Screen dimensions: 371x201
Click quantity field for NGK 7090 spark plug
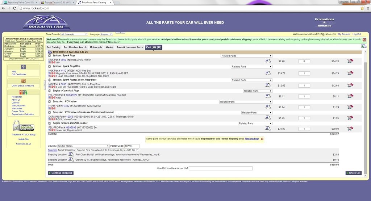304,61
